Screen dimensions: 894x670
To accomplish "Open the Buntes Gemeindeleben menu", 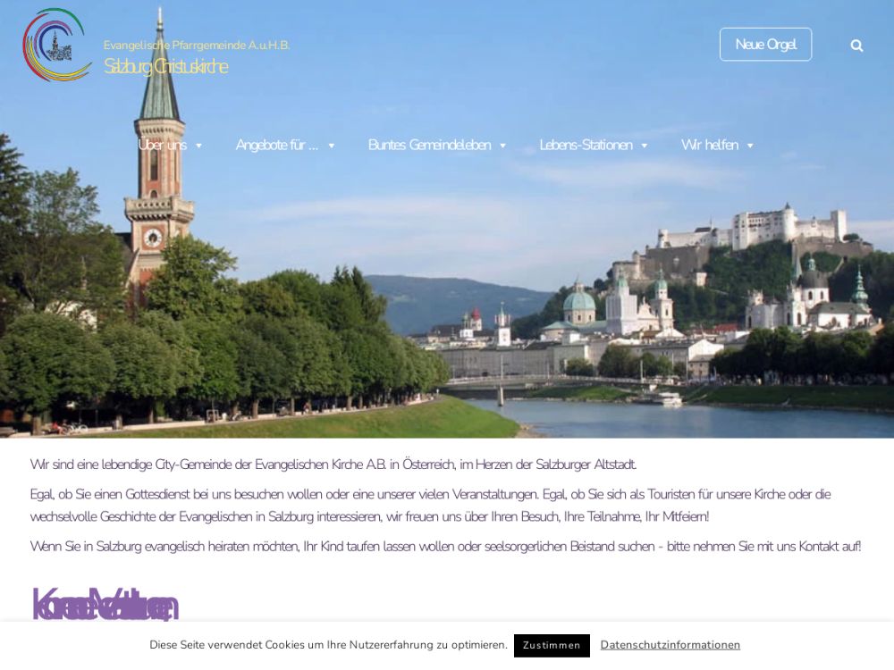I will pos(429,145).
